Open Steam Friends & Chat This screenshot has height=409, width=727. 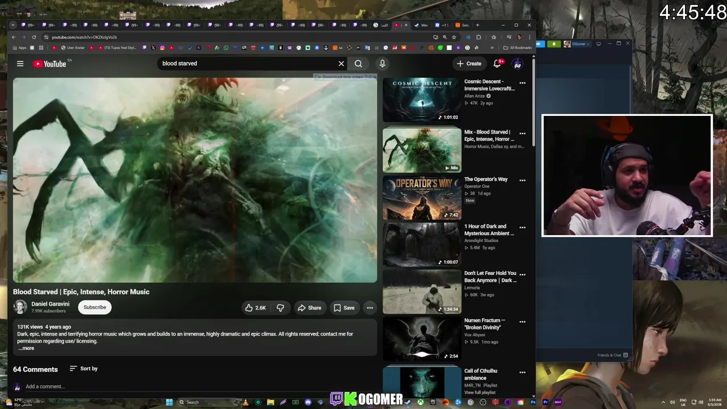612,355
